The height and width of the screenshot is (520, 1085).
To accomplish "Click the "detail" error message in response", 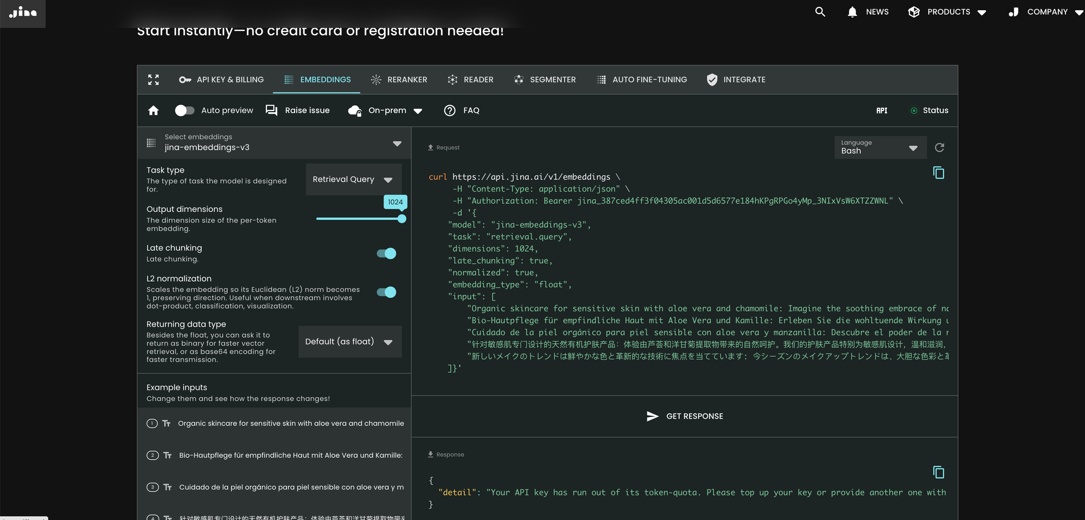I will [692, 492].
